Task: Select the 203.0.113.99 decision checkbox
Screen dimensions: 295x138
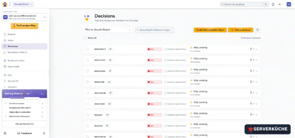Action: pos(87,104)
